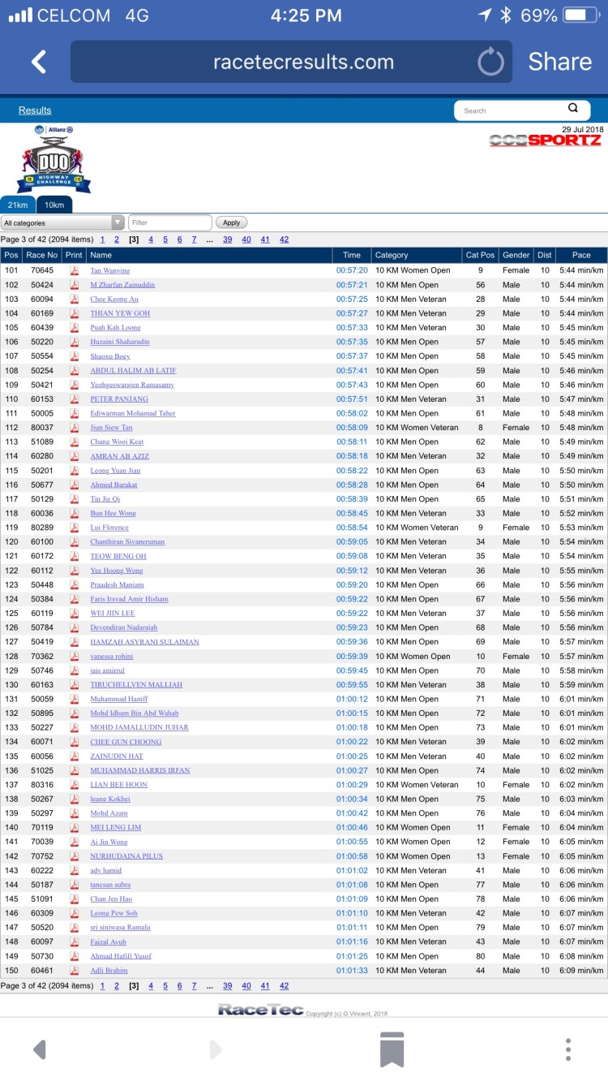Open runner ABDUL HALIM AB LATIF
This screenshot has height=1082, width=608.
click(133, 371)
